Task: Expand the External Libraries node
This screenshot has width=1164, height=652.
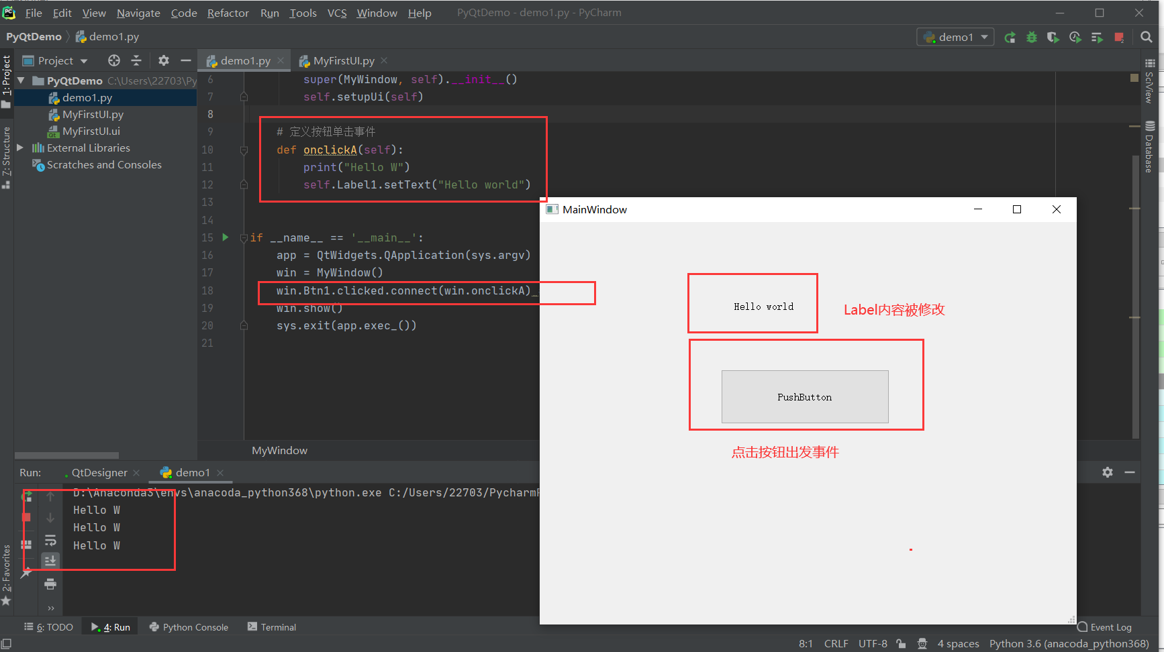Action: [19, 148]
